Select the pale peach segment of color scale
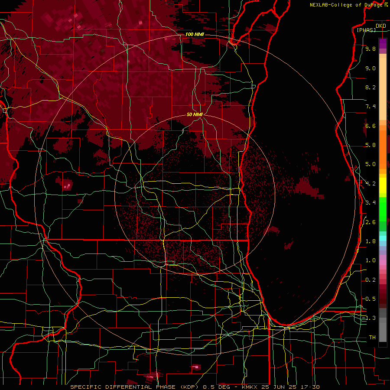390x390 pixels. click(x=383, y=89)
